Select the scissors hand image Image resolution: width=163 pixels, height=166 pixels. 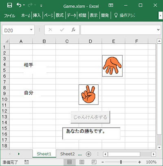coord(88,94)
